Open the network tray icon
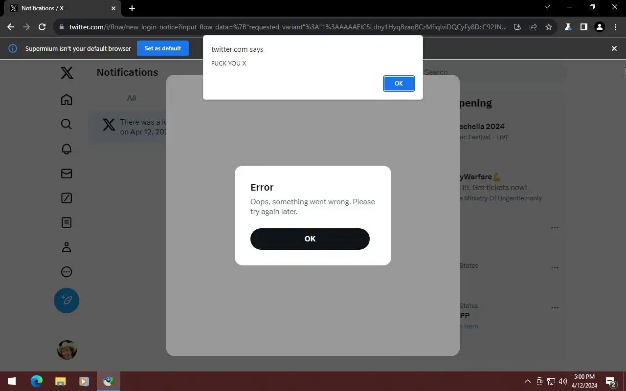This screenshot has width=626, height=391. (551, 381)
